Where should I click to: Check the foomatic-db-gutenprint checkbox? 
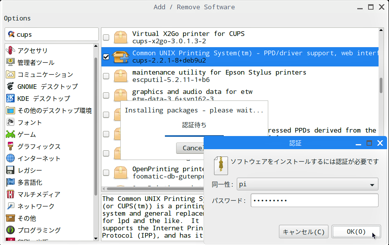pos(106,172)
